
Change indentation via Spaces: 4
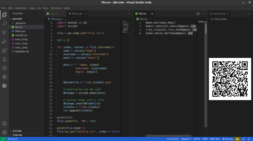[186, 139]
